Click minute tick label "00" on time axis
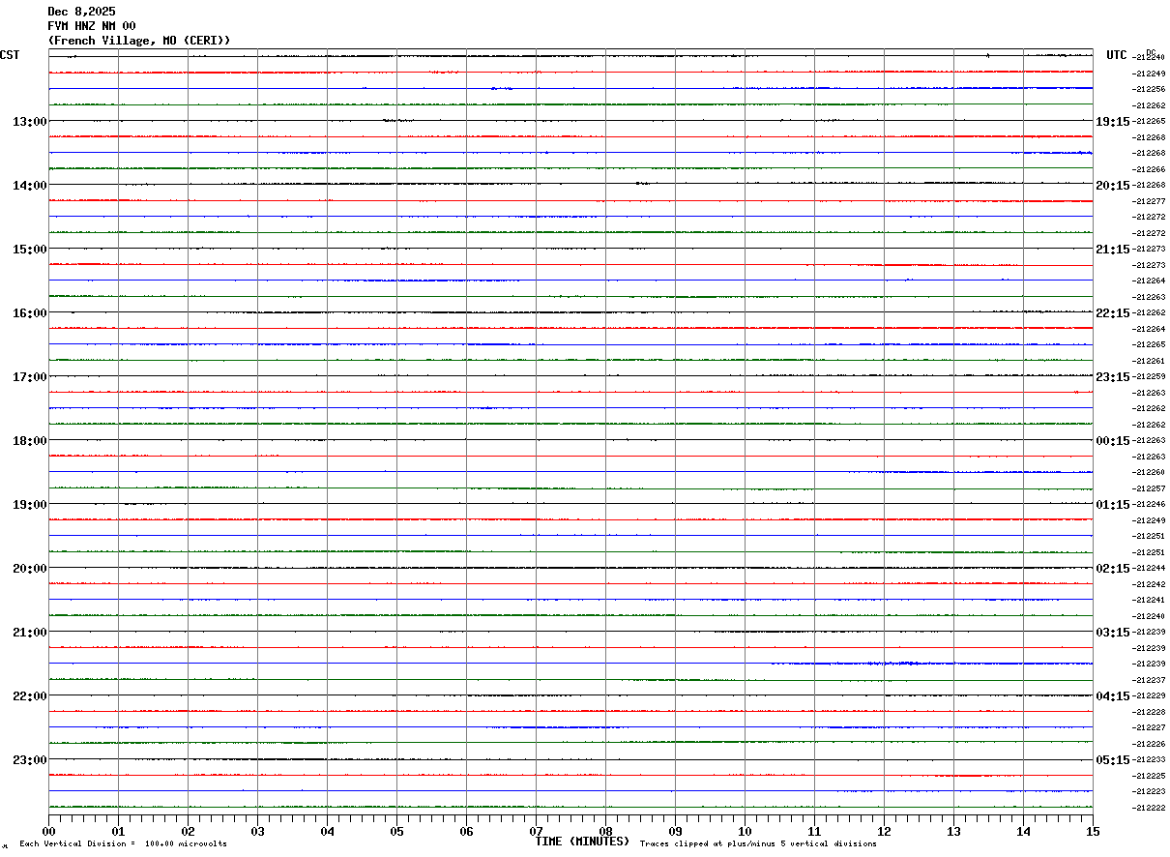Image resolution: width=1170 pixels, height=857 pixels. point(48,831)
